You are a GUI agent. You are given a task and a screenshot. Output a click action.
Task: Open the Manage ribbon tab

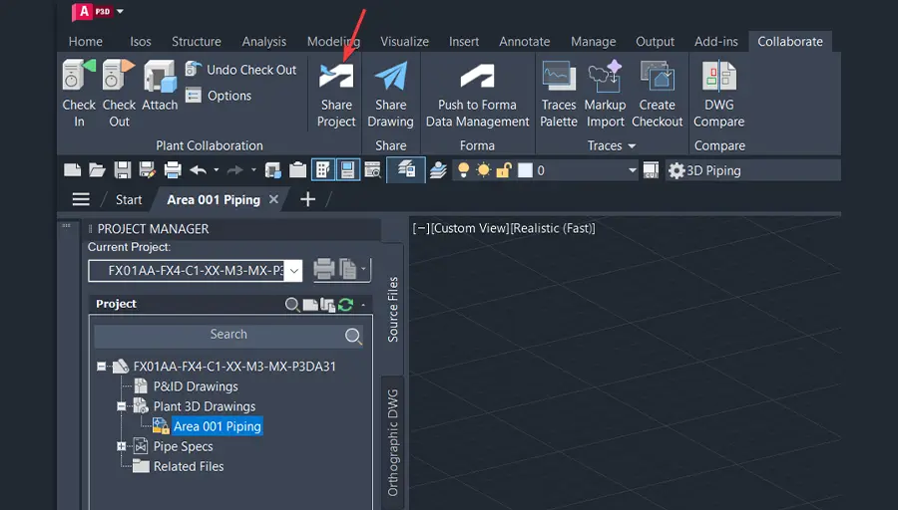click(x=594, y=42)
